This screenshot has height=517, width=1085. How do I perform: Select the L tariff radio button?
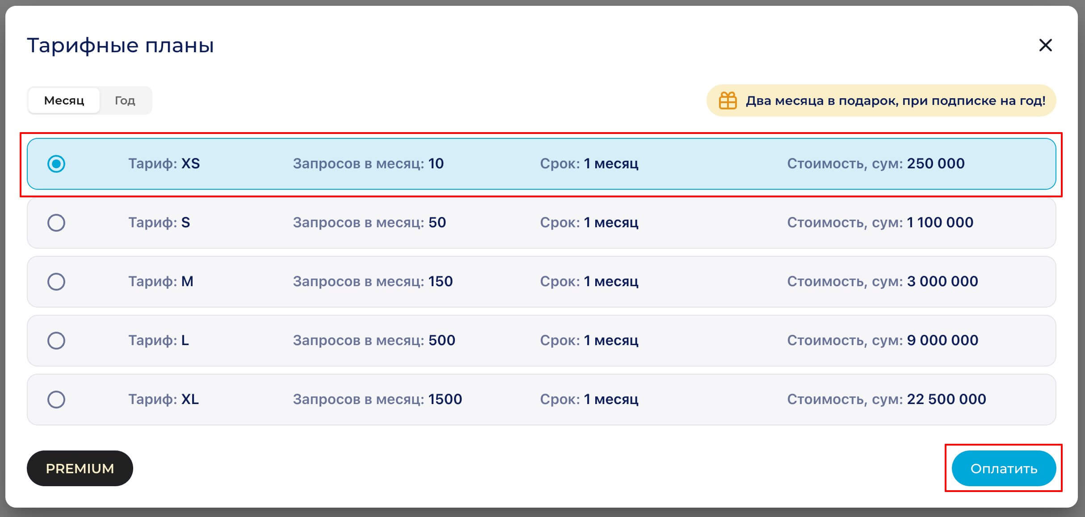pyautogui.click(x=56, y=341)
